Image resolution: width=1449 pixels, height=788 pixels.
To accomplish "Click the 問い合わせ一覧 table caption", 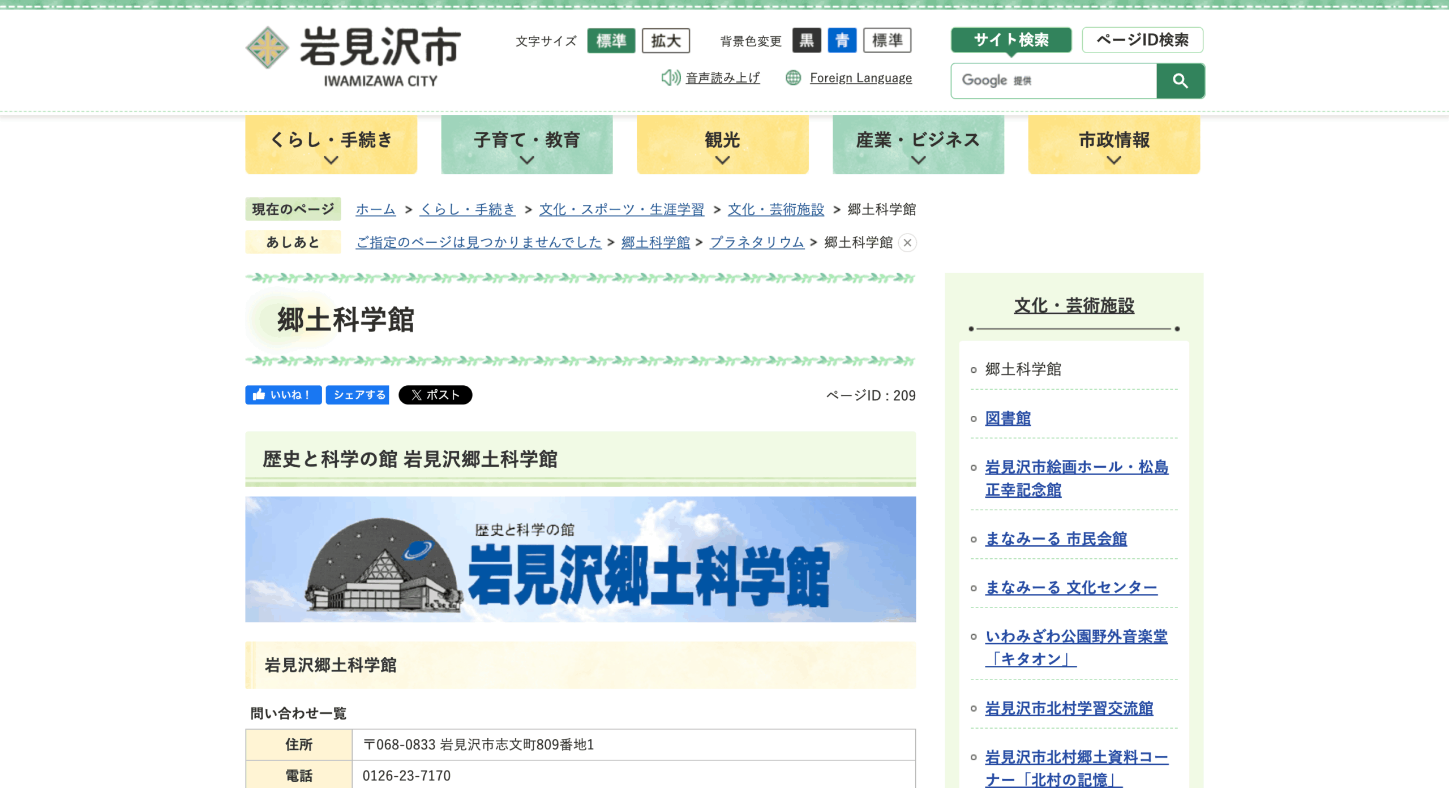I will (298, 713).
